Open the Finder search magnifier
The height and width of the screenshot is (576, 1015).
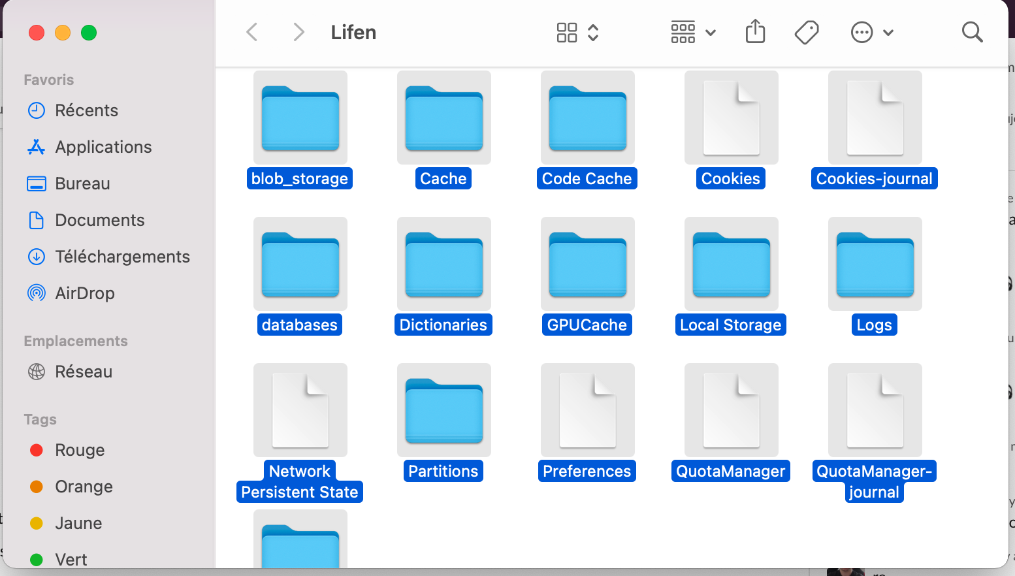972,32
